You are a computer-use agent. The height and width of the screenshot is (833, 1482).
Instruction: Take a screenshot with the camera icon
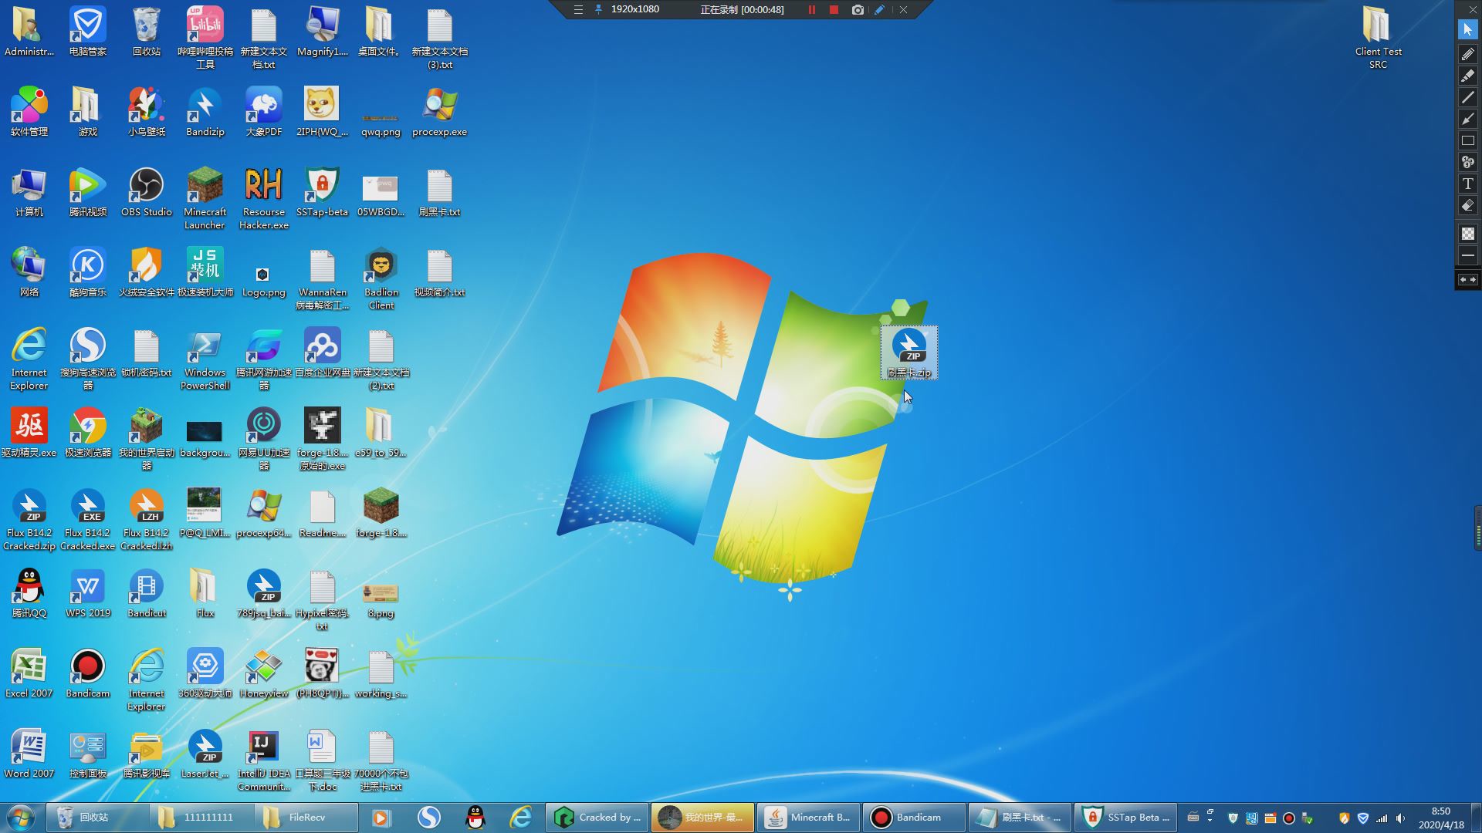(x=858, y=10)
